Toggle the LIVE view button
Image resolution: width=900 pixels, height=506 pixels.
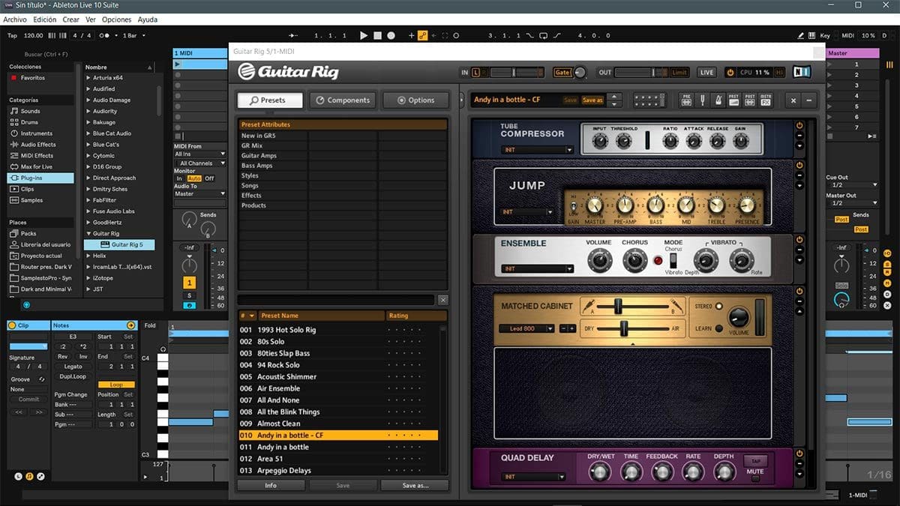click(706, 72)
